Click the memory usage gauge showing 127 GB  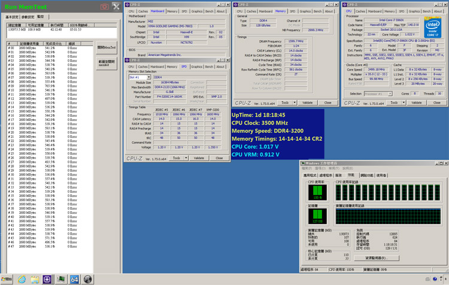click(x=317, y=216)
